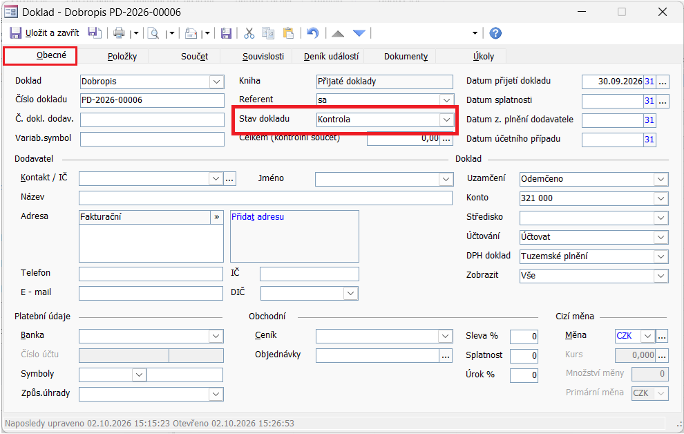The width and height of the screenshot is (684, 434).
Task: Undo changes with the blue arrow icon
Action: [312, 33]
